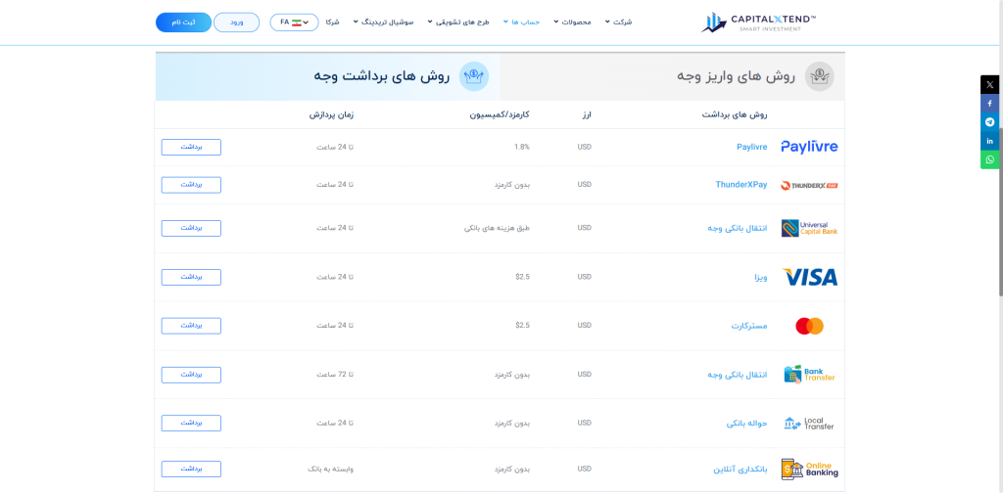The width and height of the screenshot is (1003, 493).
Task: Open the مسترکارت link
Action: (749, 326)
